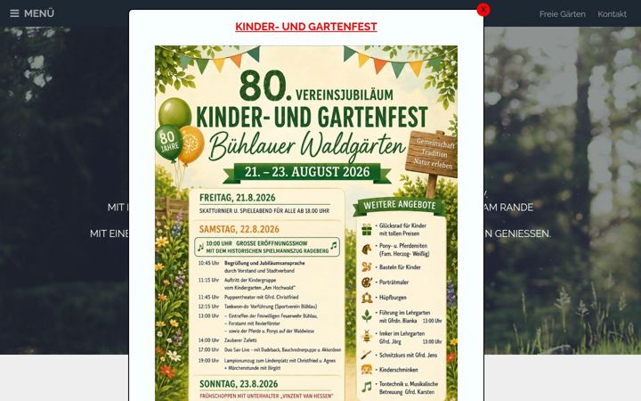Click the '11:15 Uhr Auftritt der Kindergruppe' entry

pos(247,284)
